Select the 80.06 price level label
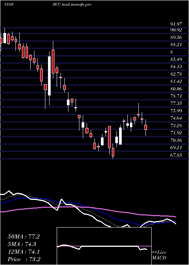 click(176, 89)
